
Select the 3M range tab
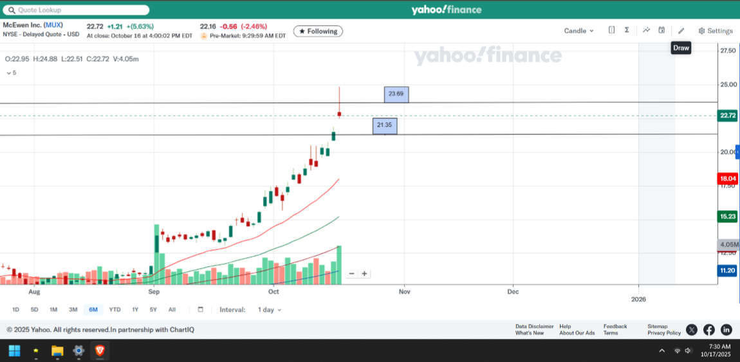[x=73, y=309]
